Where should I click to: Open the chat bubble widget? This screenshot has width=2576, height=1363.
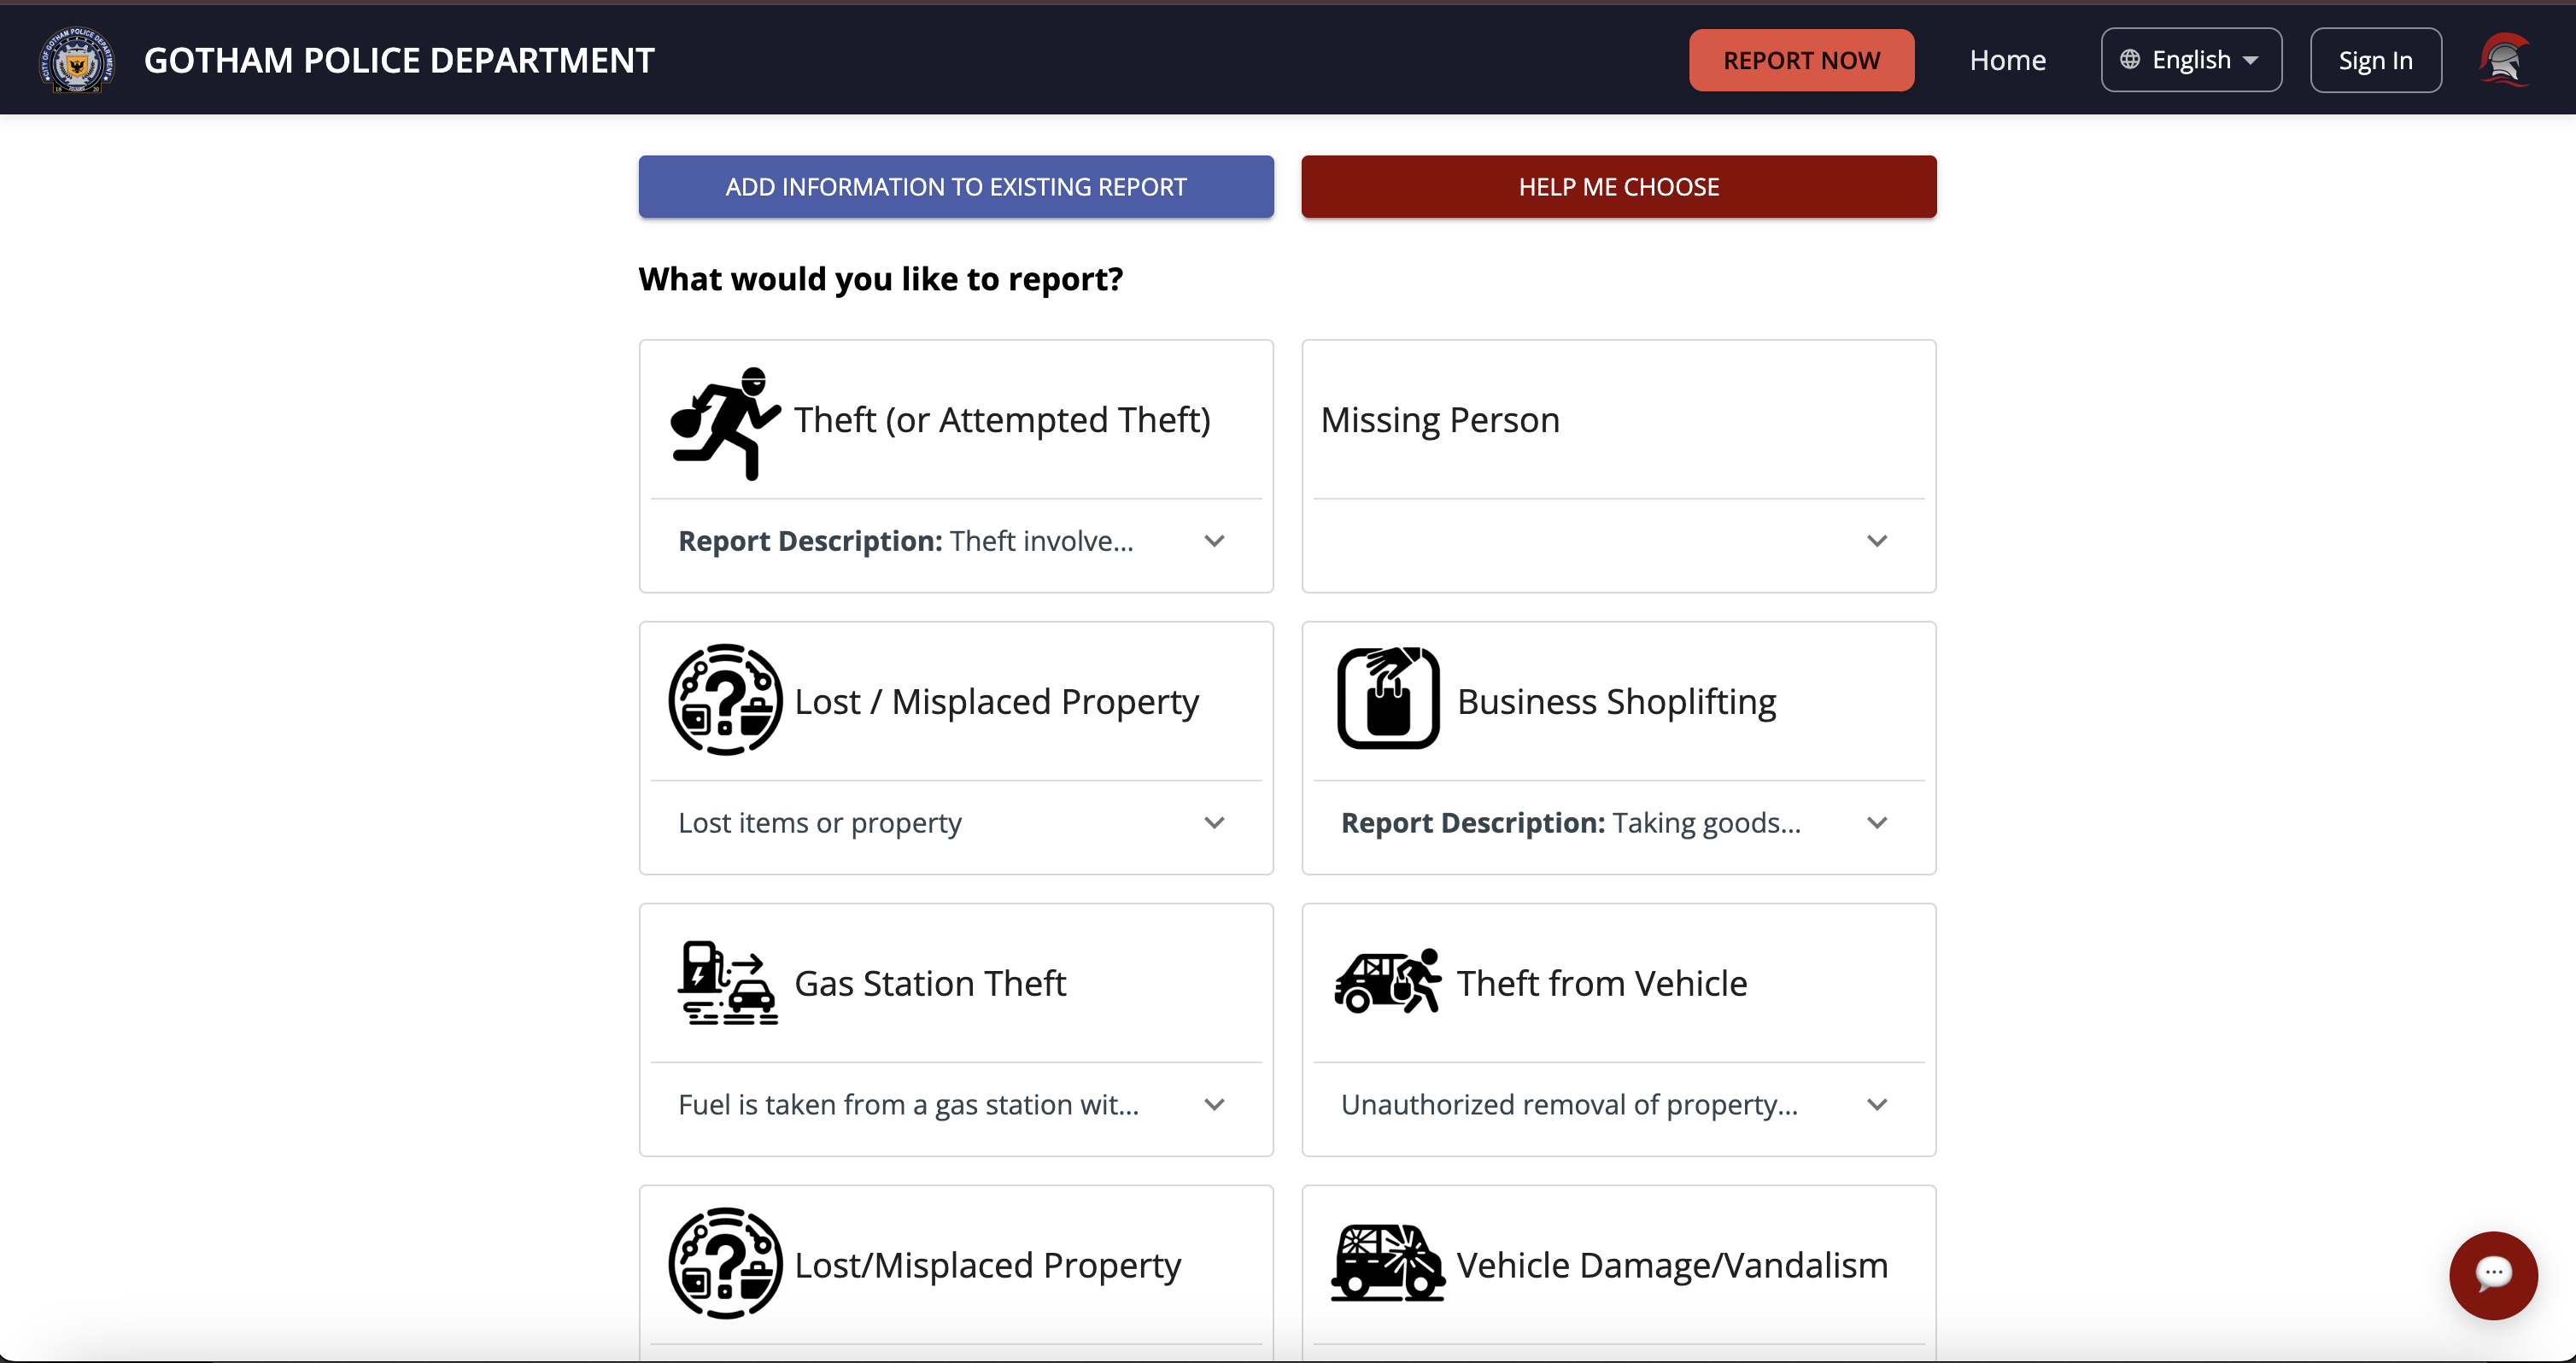[2493, 1274]
